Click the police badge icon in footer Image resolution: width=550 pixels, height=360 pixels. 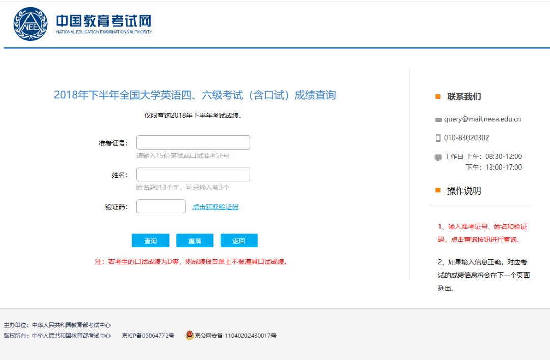(x=189, y=335)
